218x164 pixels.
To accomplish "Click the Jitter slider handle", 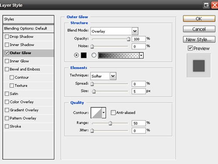I will click(92, 131).
